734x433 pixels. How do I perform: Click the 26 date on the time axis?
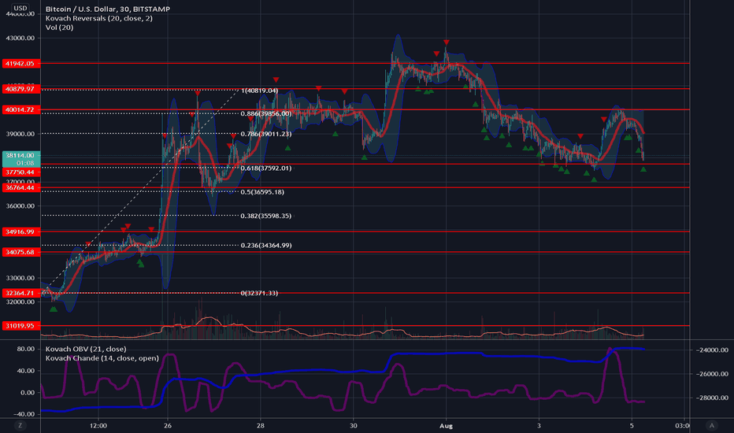click(168, 425)
